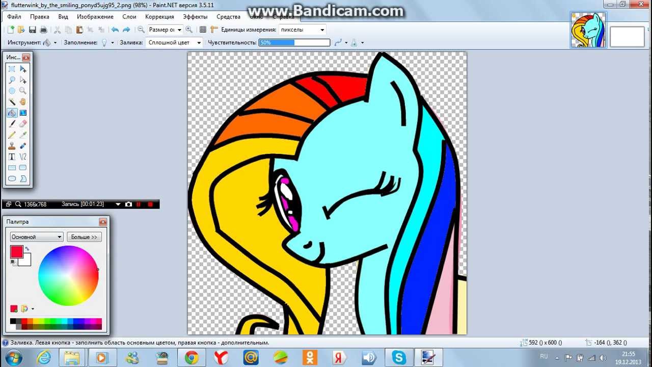Toggle the rulers icon

[214, 30]
